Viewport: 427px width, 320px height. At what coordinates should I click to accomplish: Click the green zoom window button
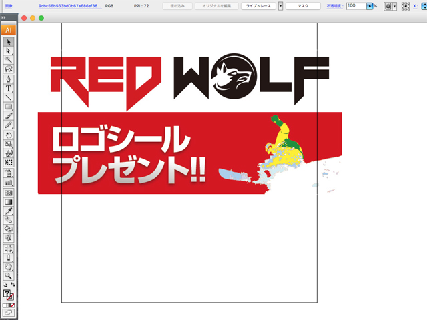click(41, 18)
